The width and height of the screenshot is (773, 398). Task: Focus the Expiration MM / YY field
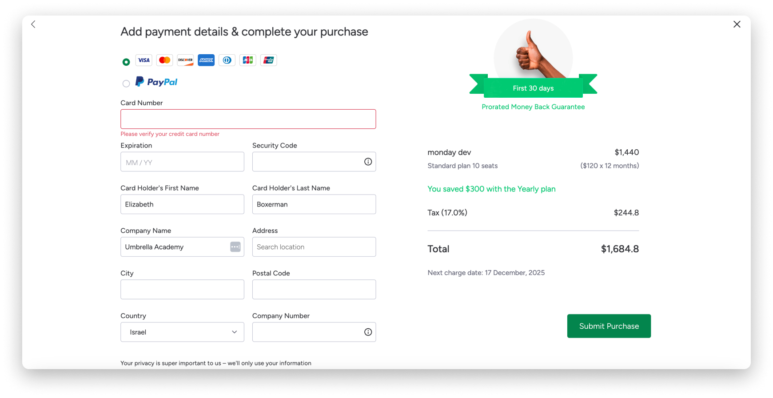click(x=182, y=162)
